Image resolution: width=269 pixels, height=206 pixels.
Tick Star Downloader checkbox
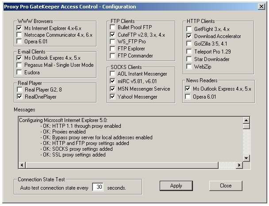(x=189, y=59)
